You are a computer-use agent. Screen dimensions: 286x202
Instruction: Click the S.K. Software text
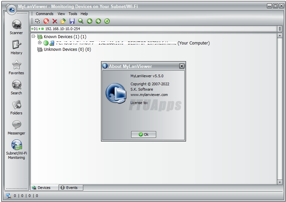click(142, 89)
